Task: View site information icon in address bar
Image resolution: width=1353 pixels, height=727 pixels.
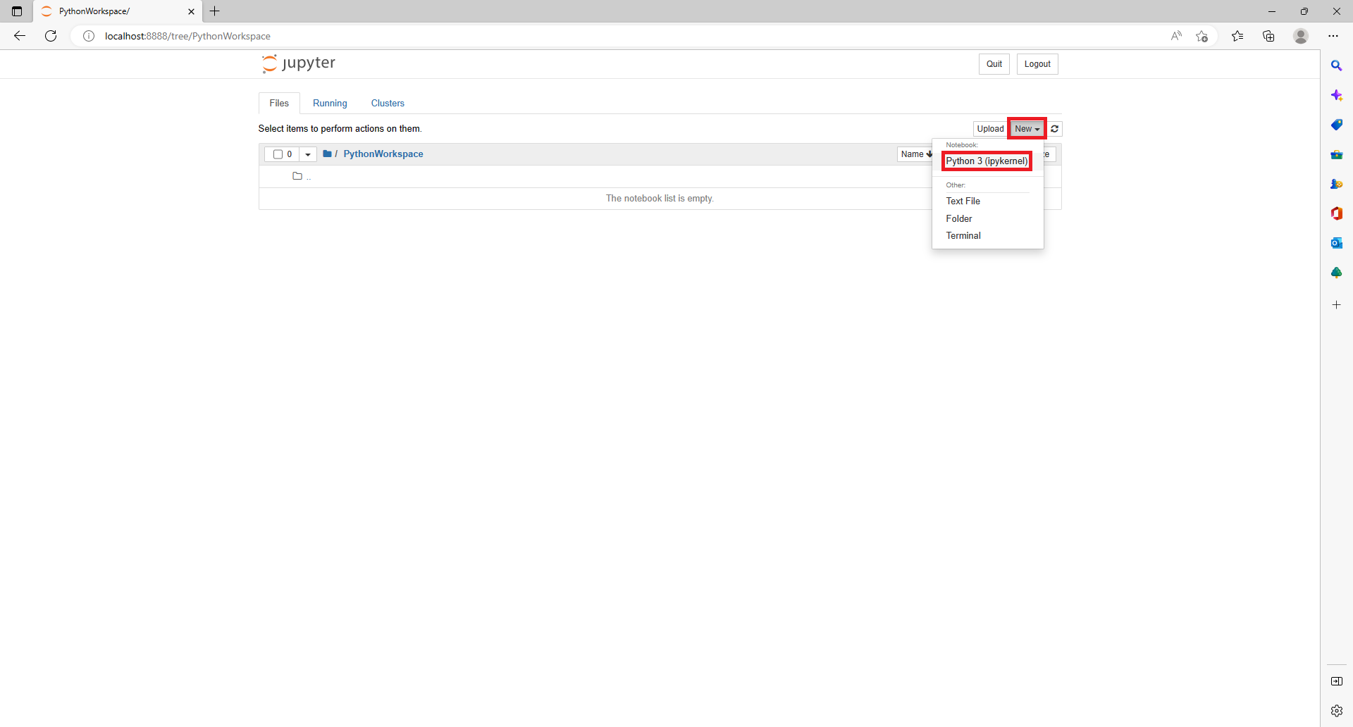Action: [x=89, y=36]
